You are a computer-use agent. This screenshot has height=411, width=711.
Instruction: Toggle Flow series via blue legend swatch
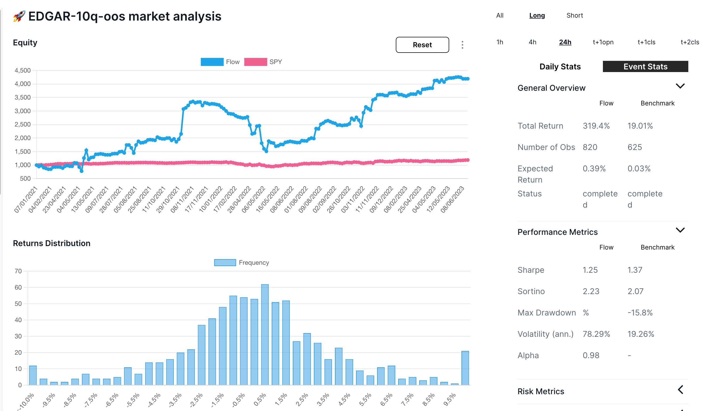pos(212,62)
